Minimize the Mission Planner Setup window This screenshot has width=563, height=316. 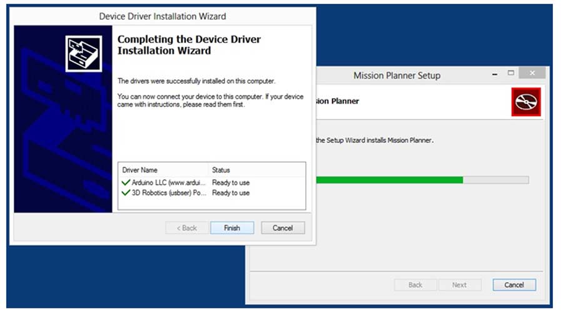click(495, 74)
